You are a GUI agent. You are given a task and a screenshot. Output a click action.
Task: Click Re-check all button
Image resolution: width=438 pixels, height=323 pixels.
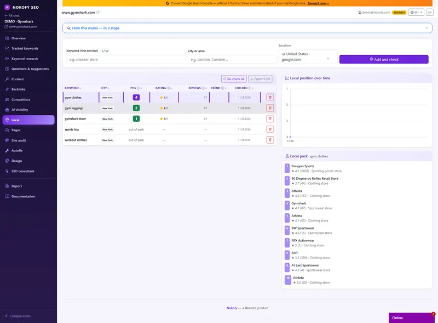[x=234, y=79]
